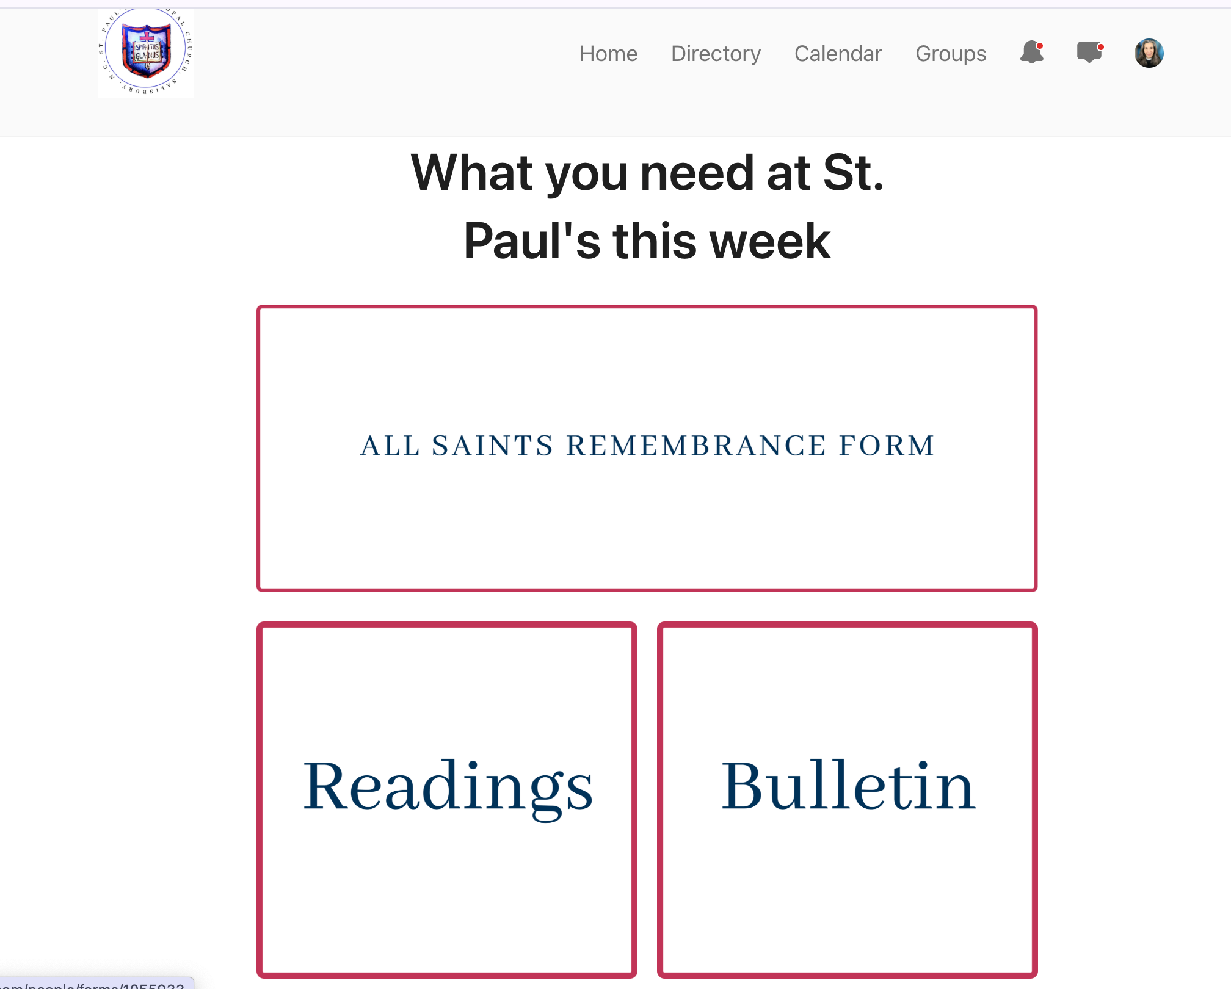Click the St. Paul's church logo
The height and width of the screenshot is (989, 1231).
click(145, 52)
